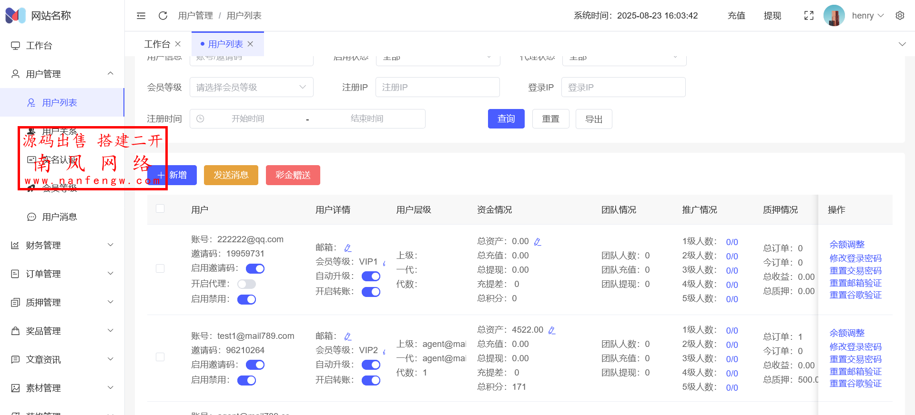Open 用户消息 in the sidebar
This screenshot has width=915, height=415.
tap(60, 217)
